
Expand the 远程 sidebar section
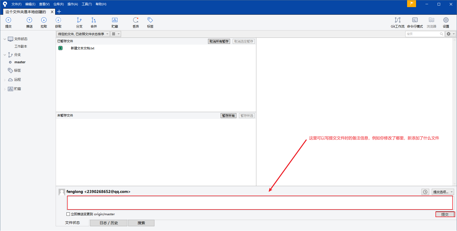click(4, 80)
